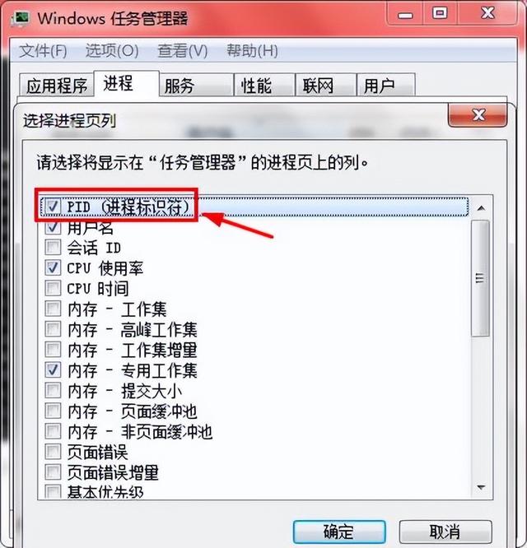Click the scroll down arrow in column list
Screen dimensions: 527x548
pyautogui.click(x=481, y=487)
